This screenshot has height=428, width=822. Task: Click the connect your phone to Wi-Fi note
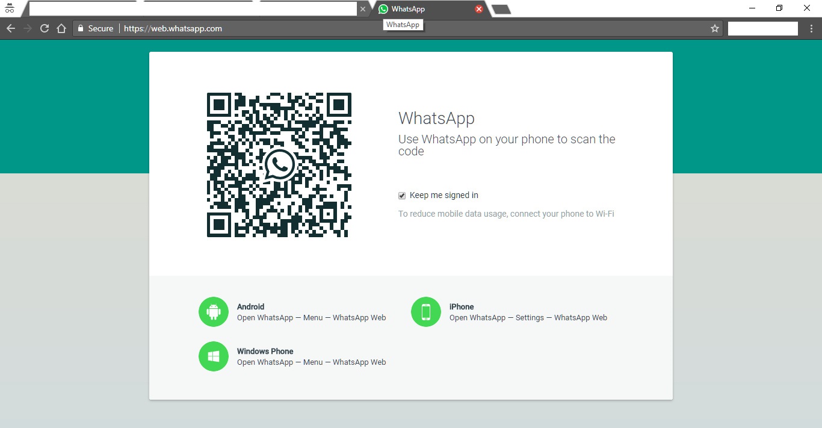point(506,214)
